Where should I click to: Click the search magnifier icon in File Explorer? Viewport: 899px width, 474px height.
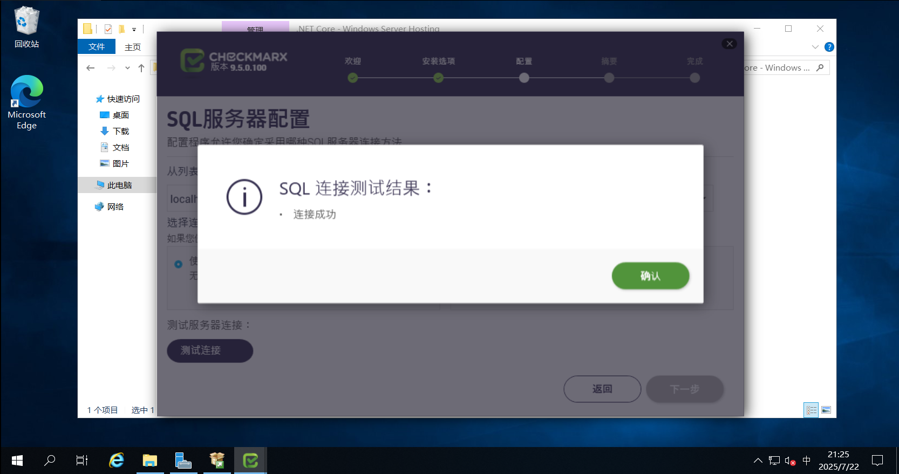[820, 67]
